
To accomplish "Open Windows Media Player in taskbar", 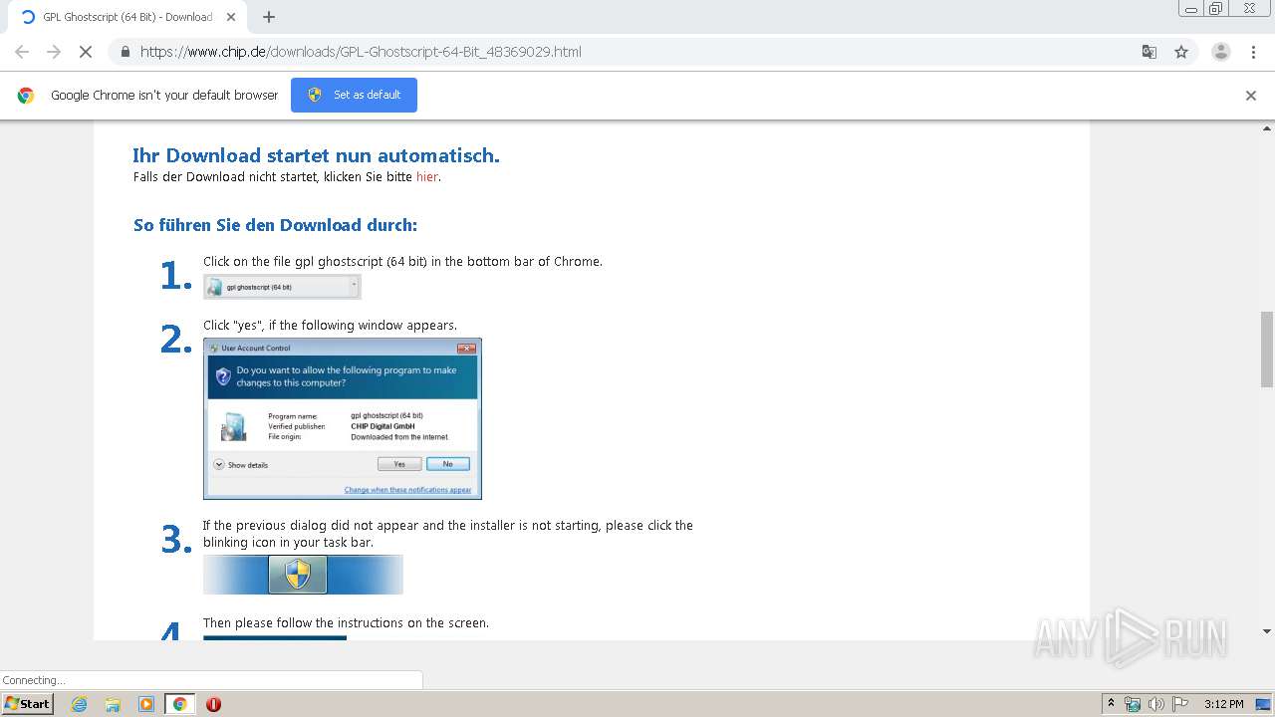I will pos(146,704).
